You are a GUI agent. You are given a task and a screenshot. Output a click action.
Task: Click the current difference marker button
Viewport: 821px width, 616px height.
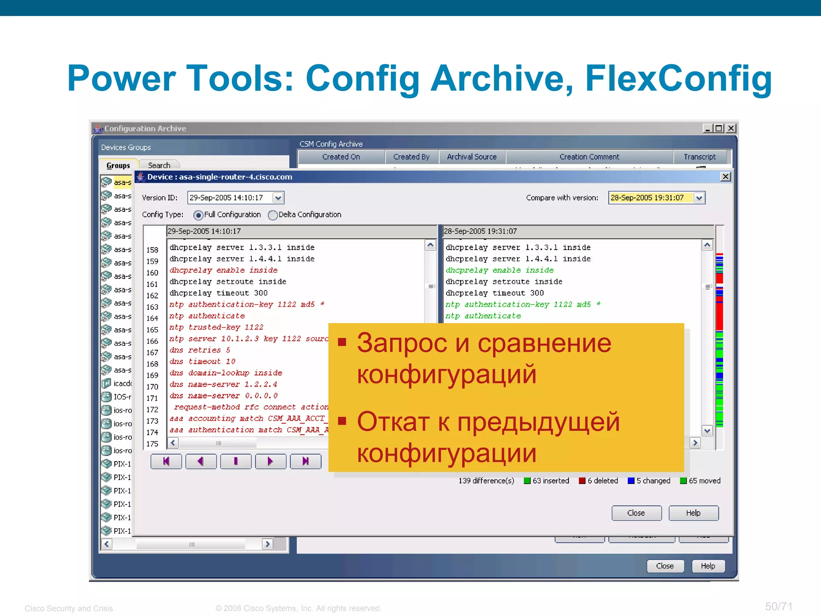pyautogui.click(x=236, y=461)
